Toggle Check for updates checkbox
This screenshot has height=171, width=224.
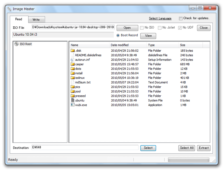181,19
